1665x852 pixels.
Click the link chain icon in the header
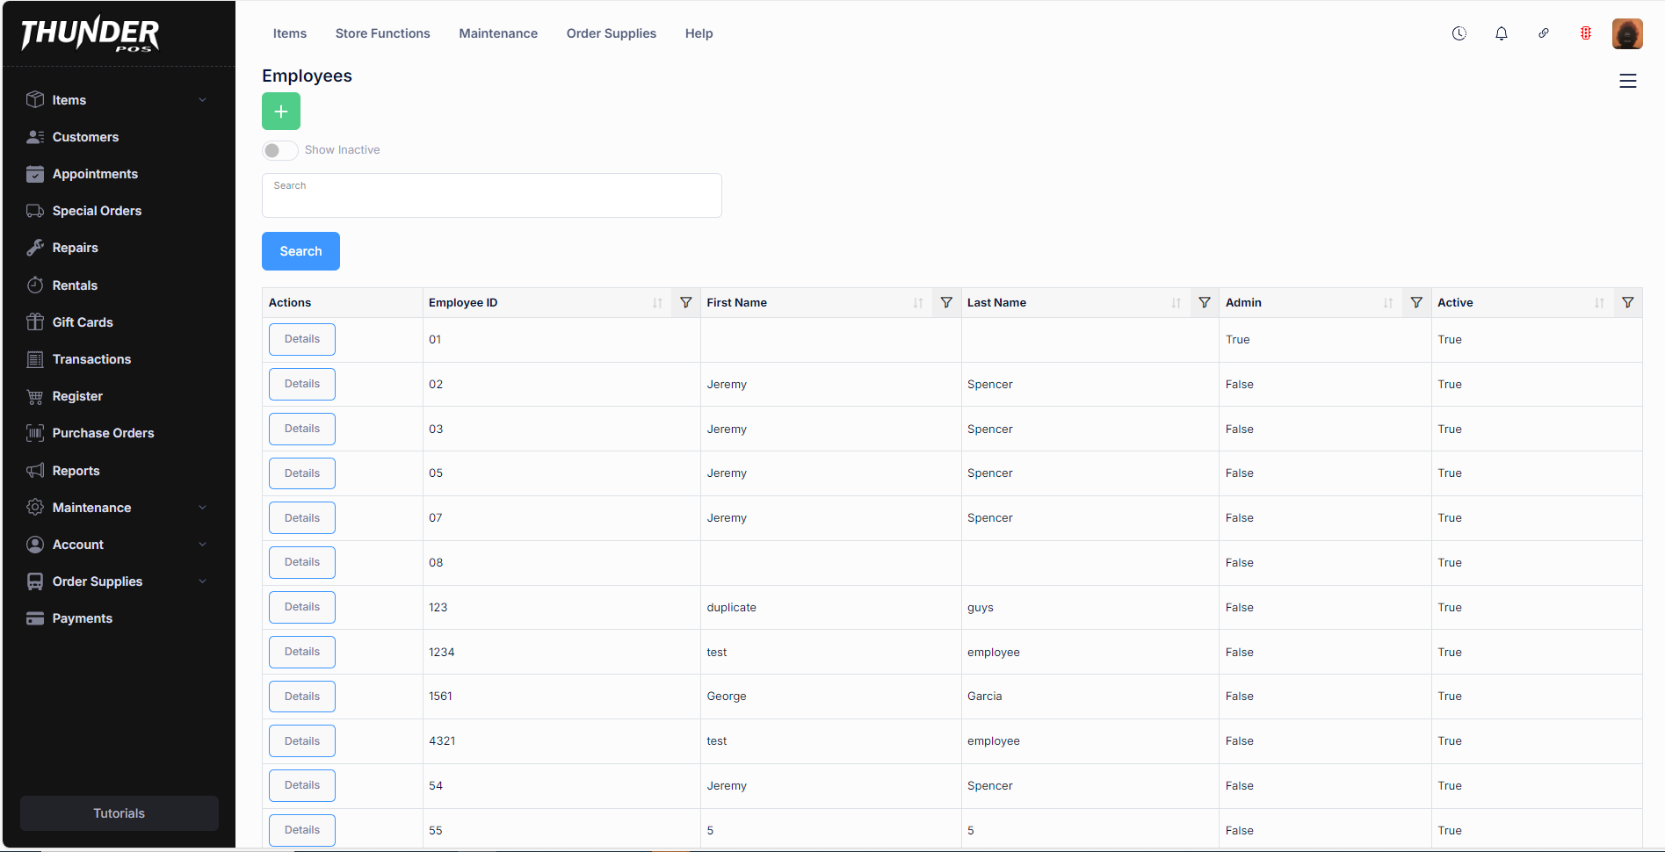pos(1543,33)
